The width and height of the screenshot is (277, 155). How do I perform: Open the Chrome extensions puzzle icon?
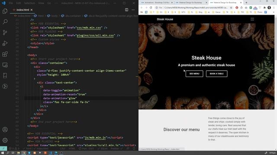coord(264,8)
